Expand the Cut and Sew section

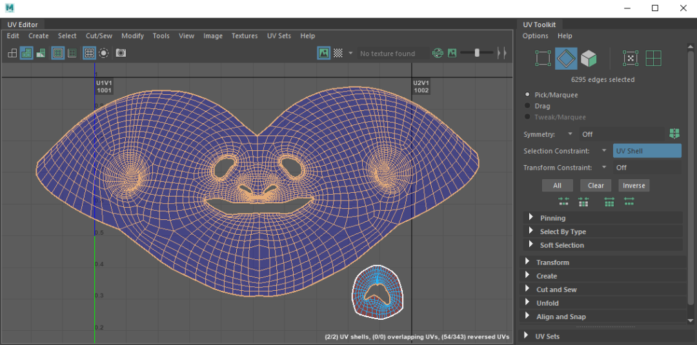[603, 290]
